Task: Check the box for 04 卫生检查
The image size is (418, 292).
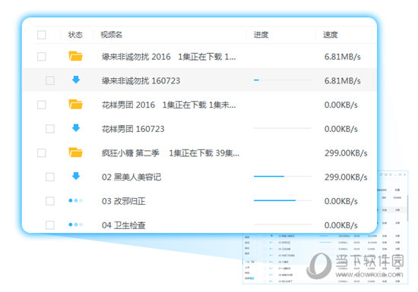Action: pyautogui.click(x=50, y=225)
